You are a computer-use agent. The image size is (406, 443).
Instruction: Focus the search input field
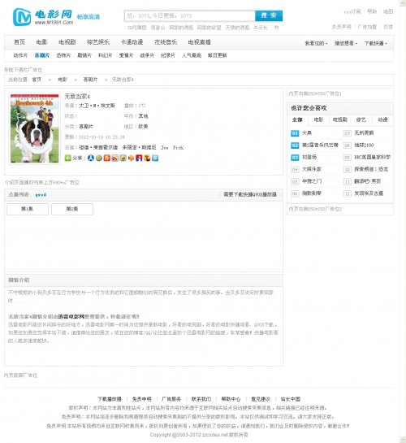(189, 15)
